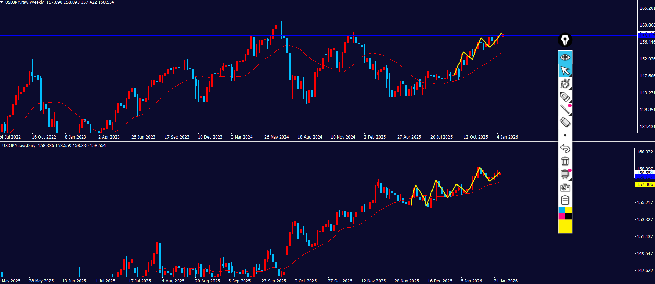Pick the magenta color swatch
This screenshot has height=284, width=655.
[562, 216]
